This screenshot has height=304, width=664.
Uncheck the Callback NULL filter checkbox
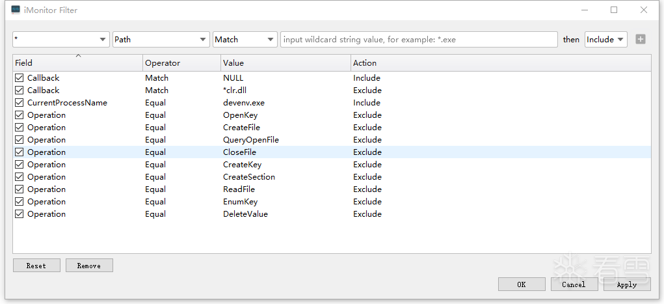click(x=20, y=78)
